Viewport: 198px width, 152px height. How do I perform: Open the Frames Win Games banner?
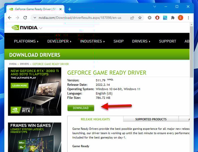35,137
